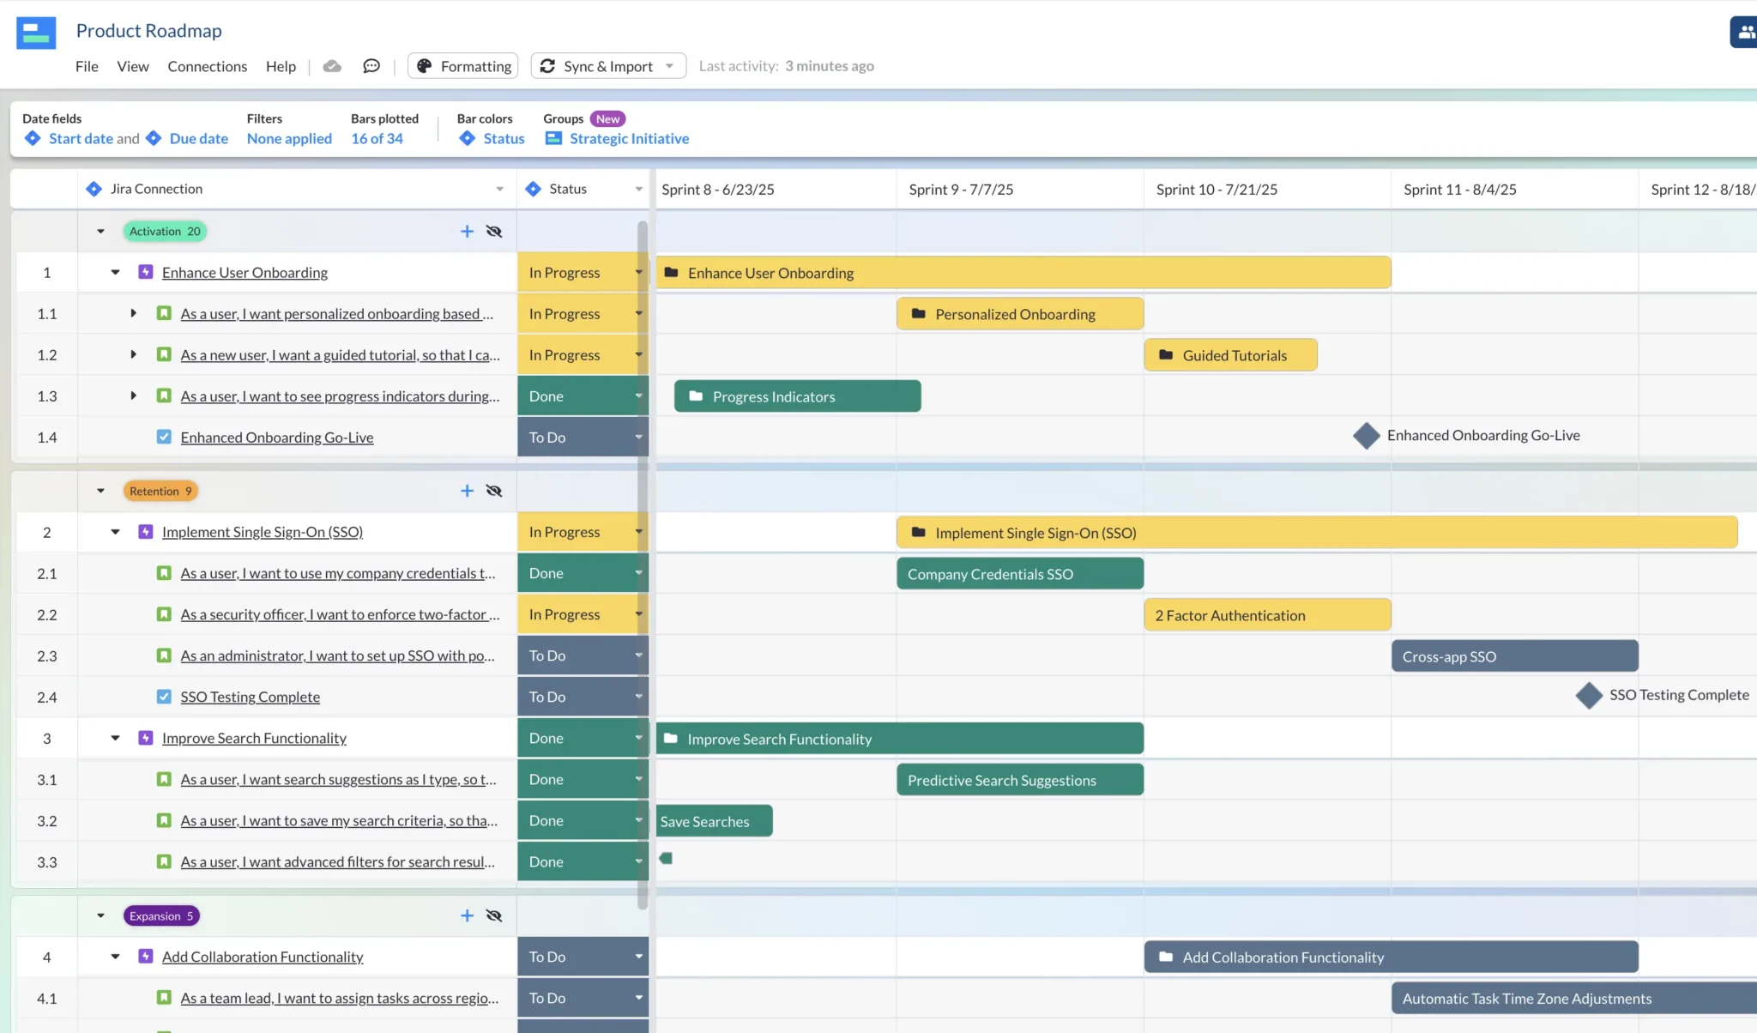Open Jira Connection column dropdown arrow
Image resolution: width=1757 pixels, height=1033 pixels.
(x=499, y=189)
